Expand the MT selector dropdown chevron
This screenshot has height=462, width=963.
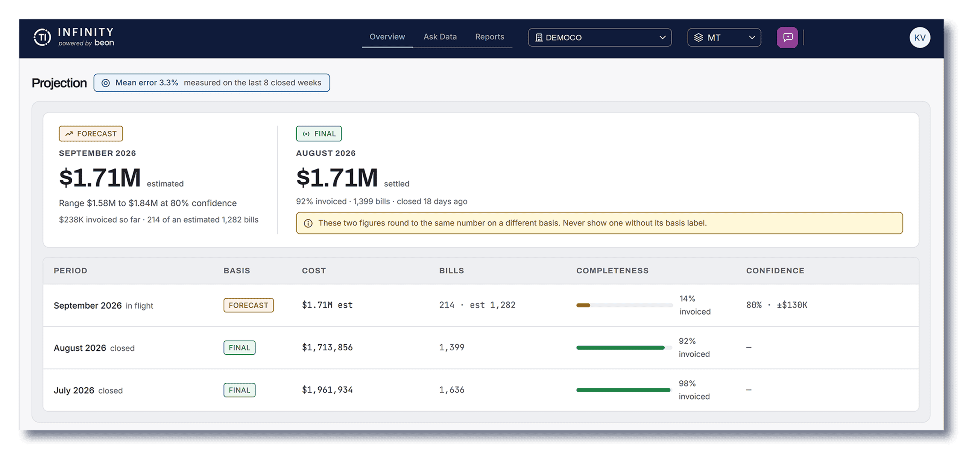click(752, 38)
